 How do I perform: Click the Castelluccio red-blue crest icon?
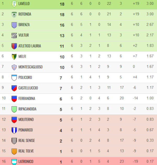click(14, 88)
